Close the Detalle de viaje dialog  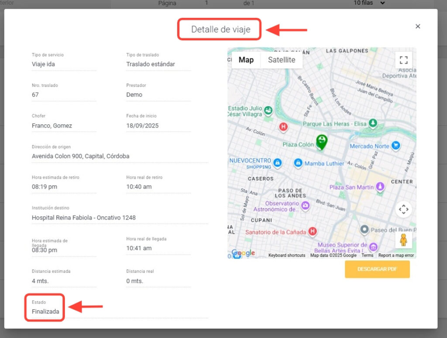click(x=418, y=27)
